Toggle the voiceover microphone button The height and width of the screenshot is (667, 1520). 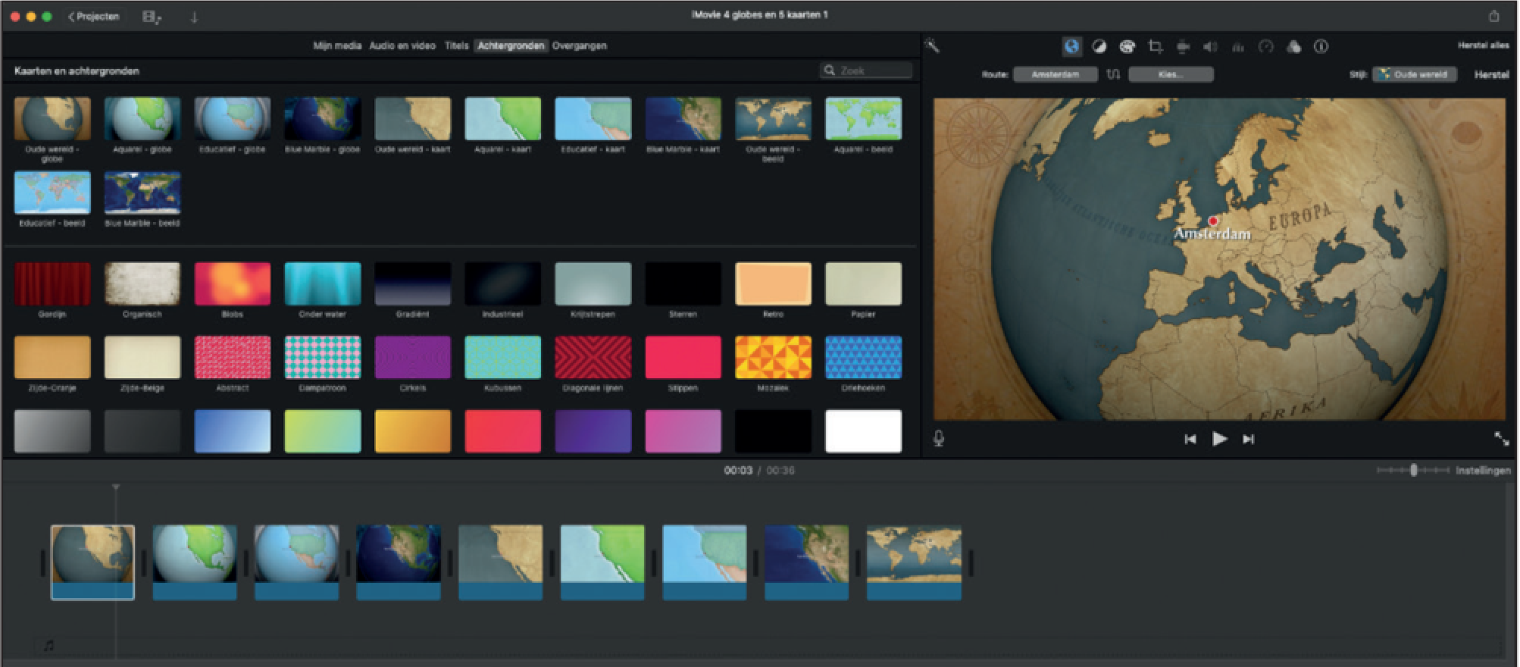pyautogui.click(x=939, y=439)
